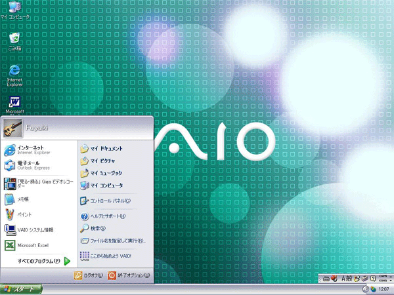Toggle KANA indicator in language bar
394x295 pixels.
(383, 281)
